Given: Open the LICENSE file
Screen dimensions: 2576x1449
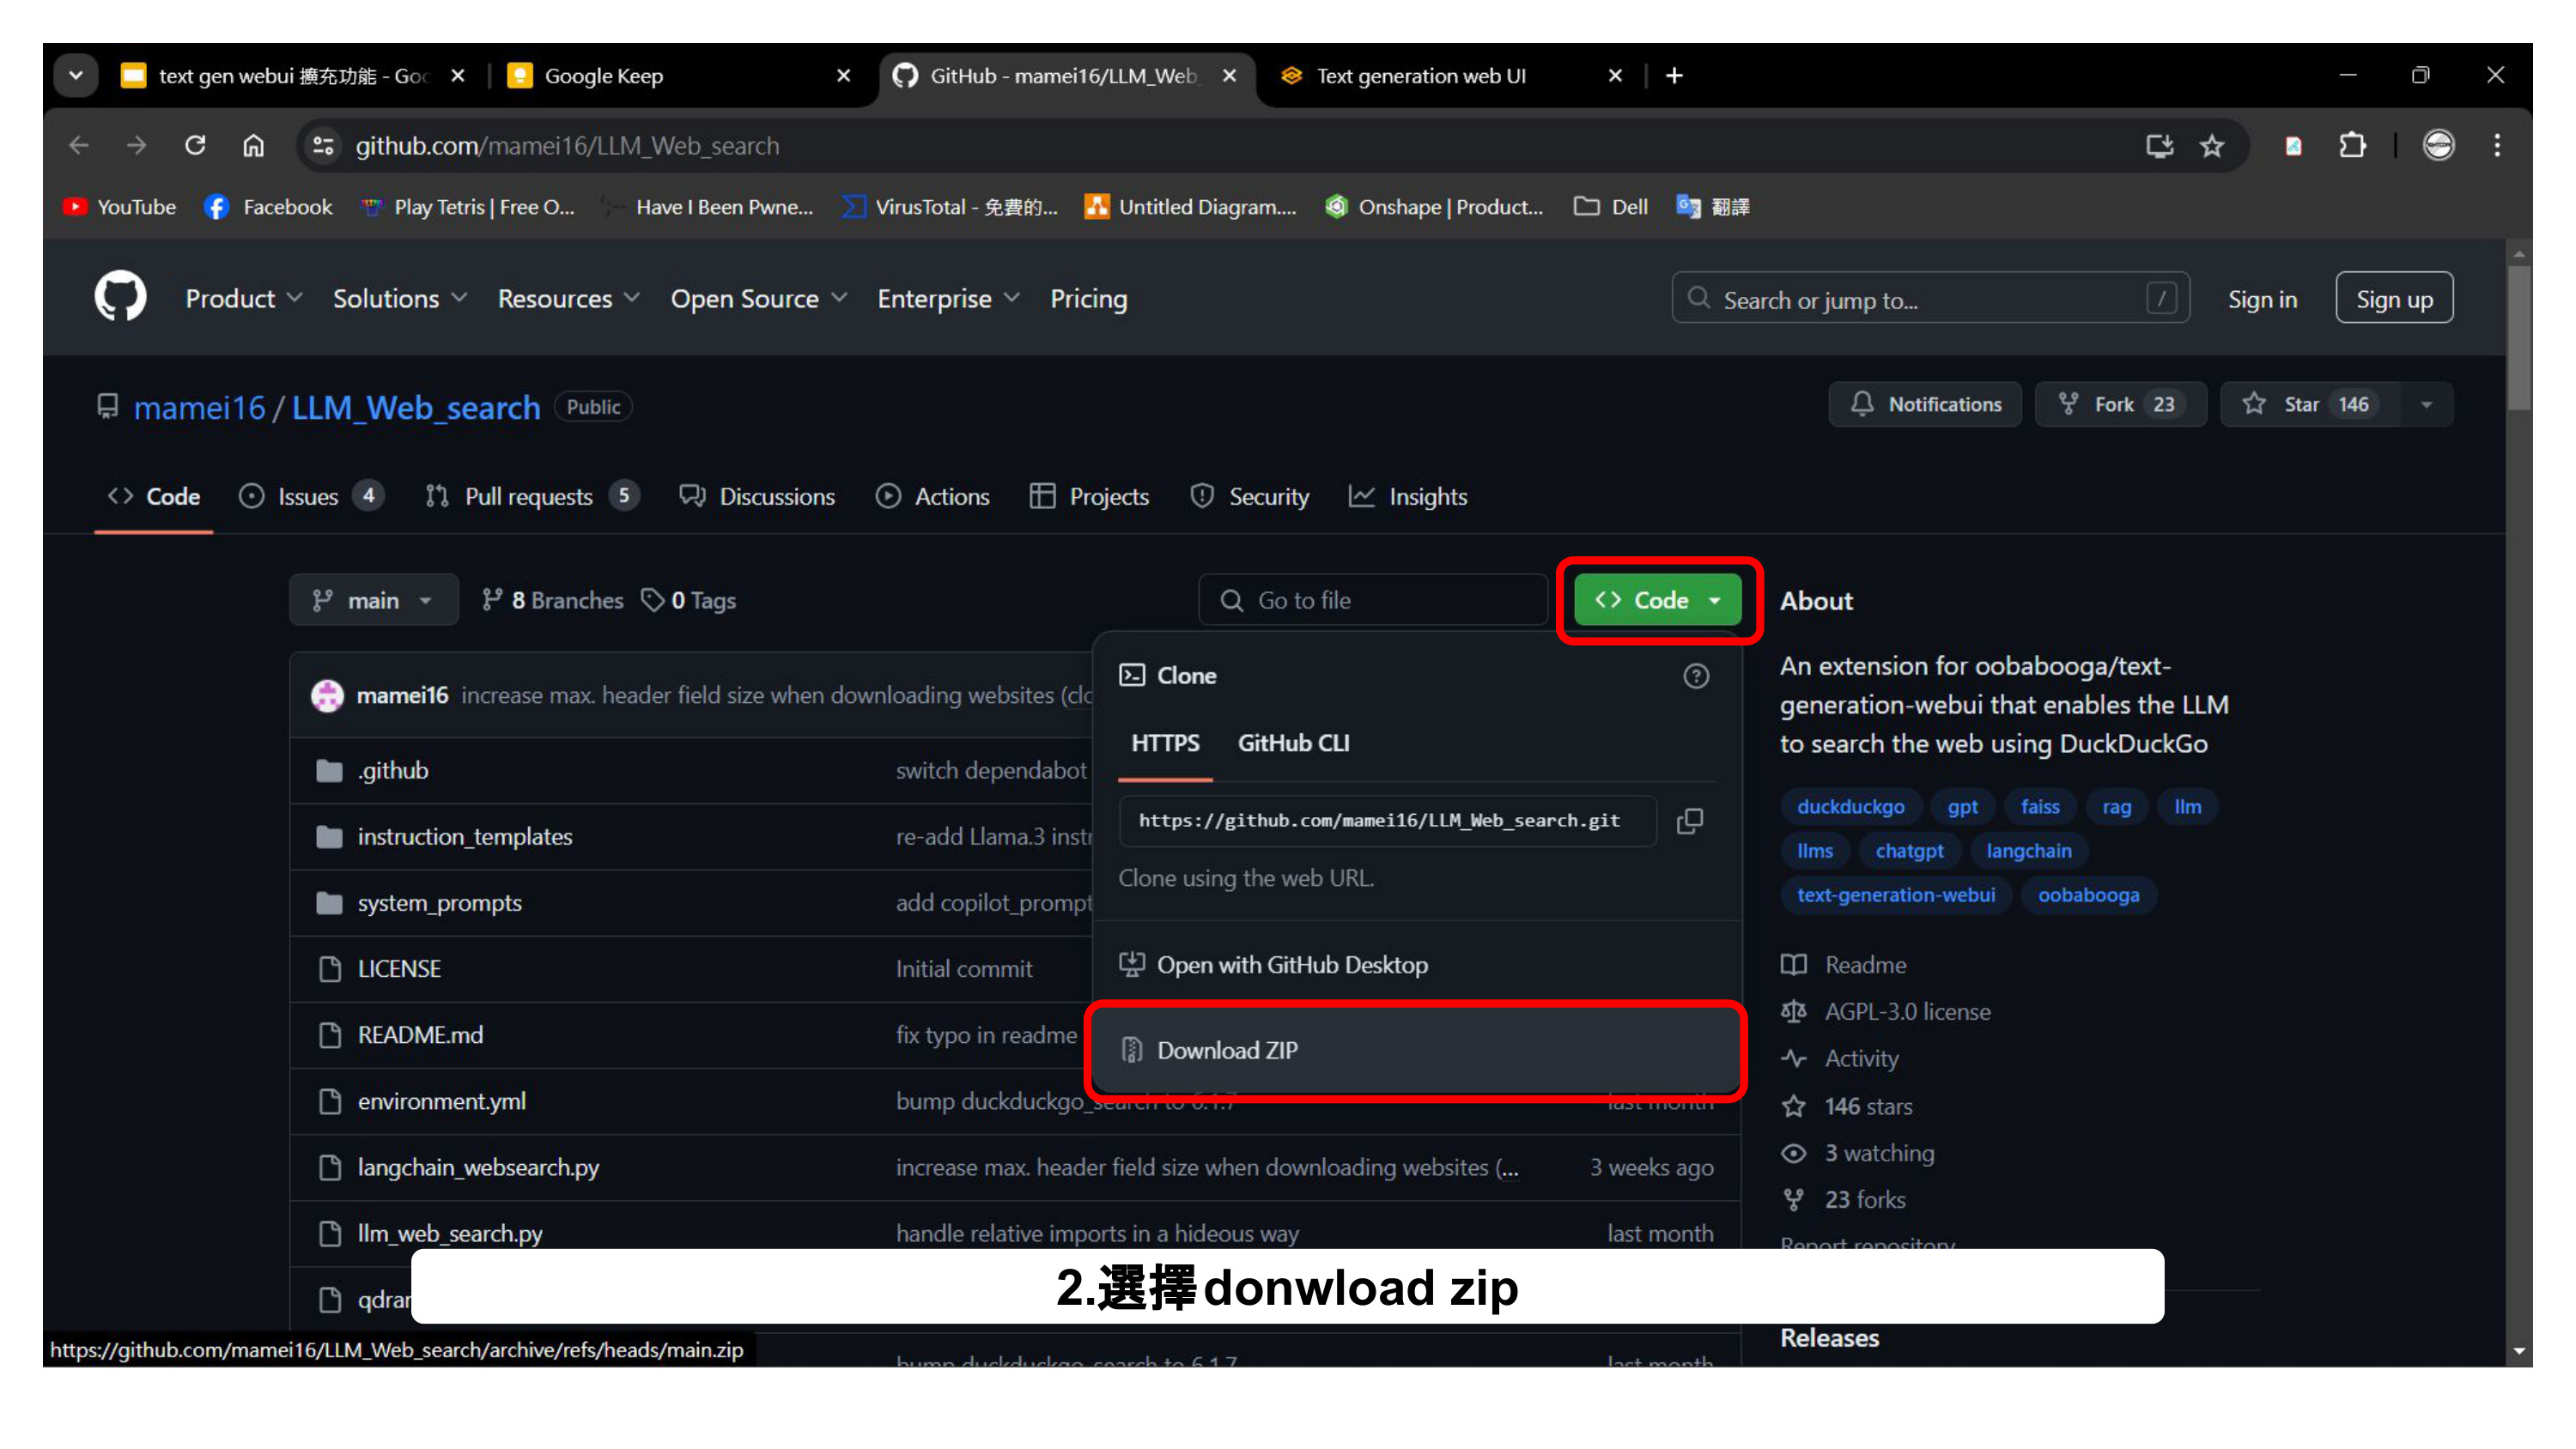Looking at the screenshot, I should [399, 969].
